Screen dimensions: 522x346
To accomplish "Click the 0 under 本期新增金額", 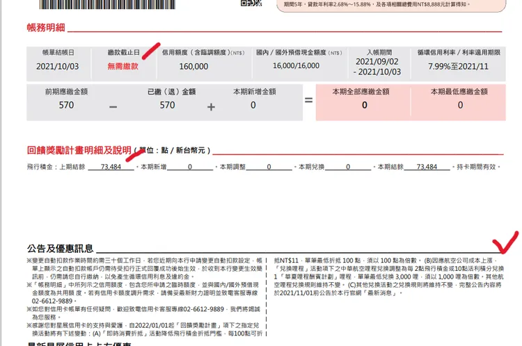I will [253, 105].
